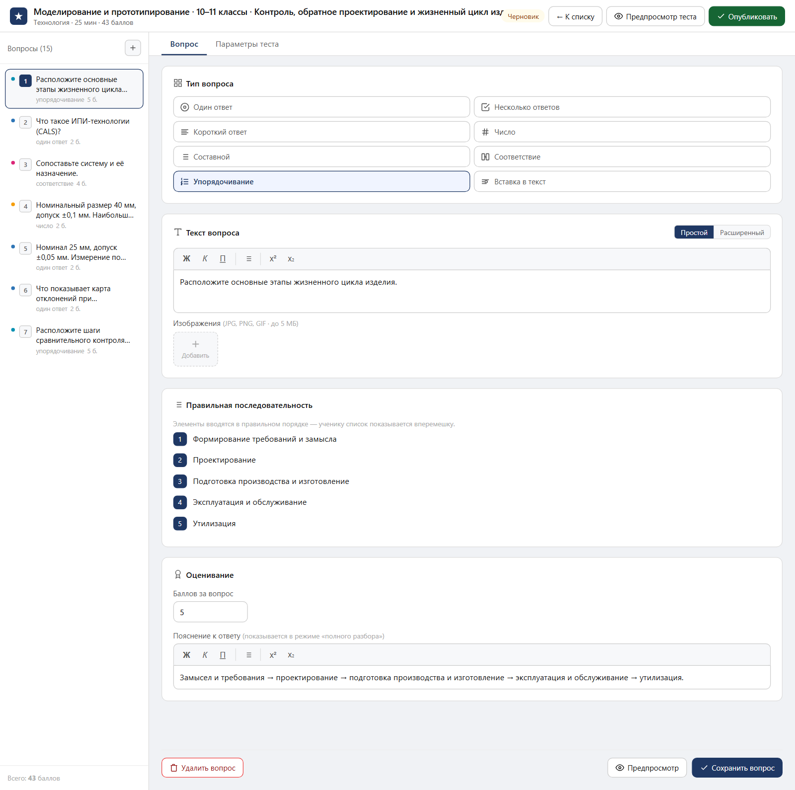This screenshot has height=790, width=795.
Task: Apply superscript in explanation toolbar
Action: 273,655
